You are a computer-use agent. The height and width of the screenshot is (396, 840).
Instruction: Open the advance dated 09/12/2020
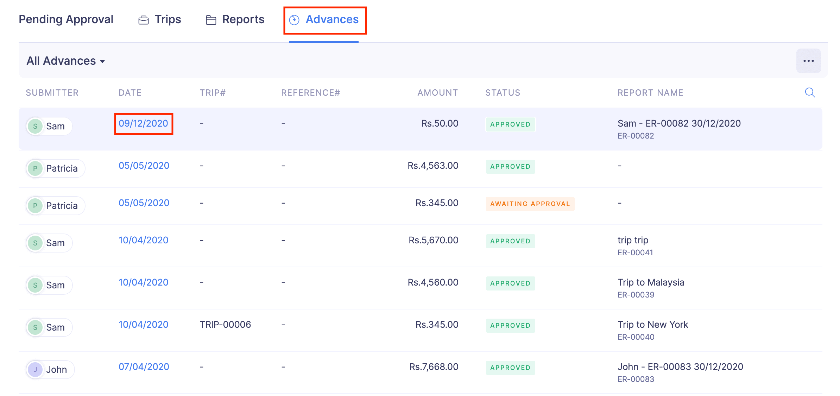(x=143, y=123)
